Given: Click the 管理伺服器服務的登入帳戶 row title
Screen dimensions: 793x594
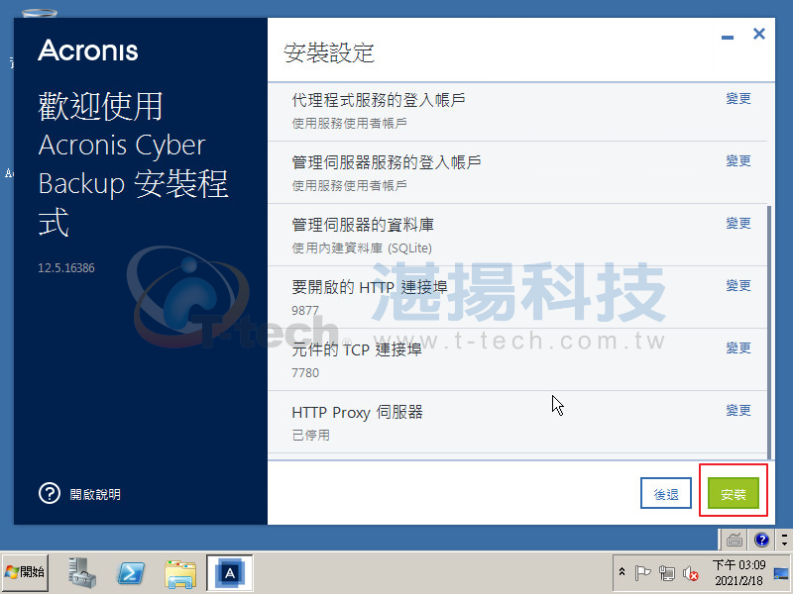Looking at the screenshot, I should point(386,162).
